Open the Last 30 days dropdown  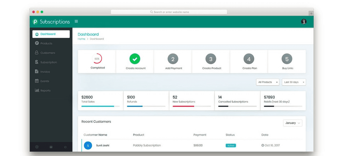coord(294,82)
